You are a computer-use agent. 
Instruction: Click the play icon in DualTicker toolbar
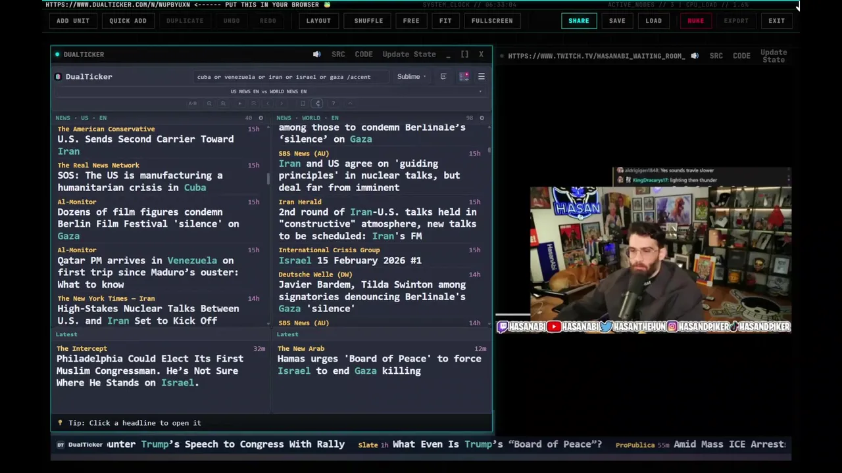click(239, 103)
